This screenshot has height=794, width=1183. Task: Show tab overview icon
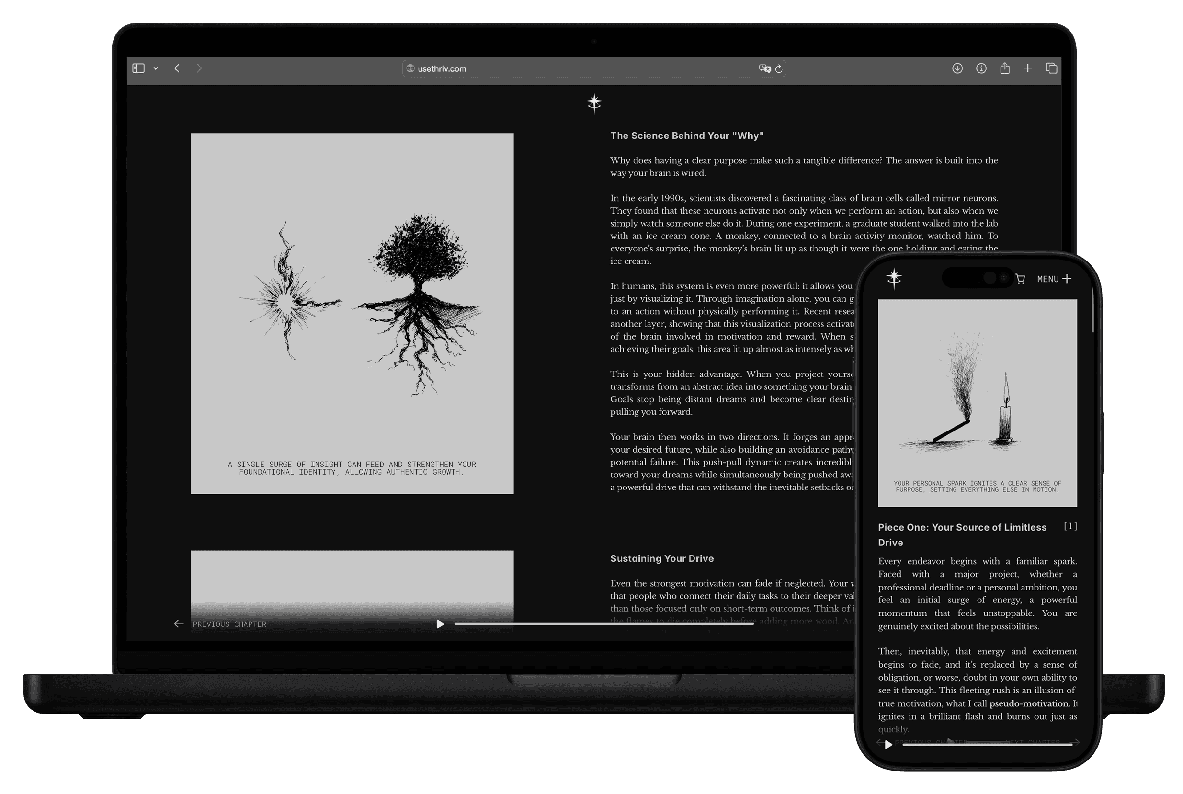(x=1051, y=68)
